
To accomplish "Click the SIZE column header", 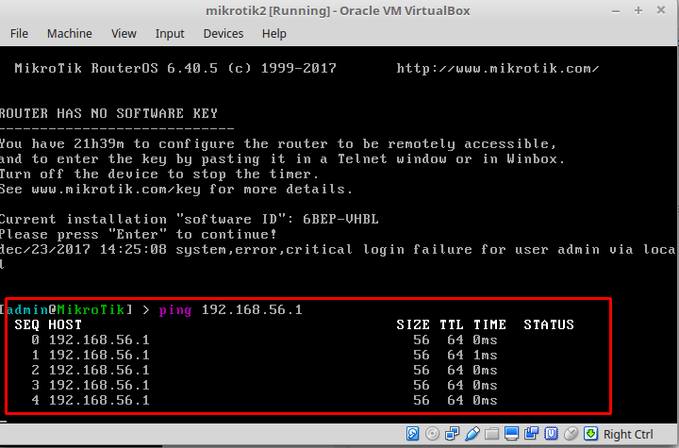I will coord(413,325).
